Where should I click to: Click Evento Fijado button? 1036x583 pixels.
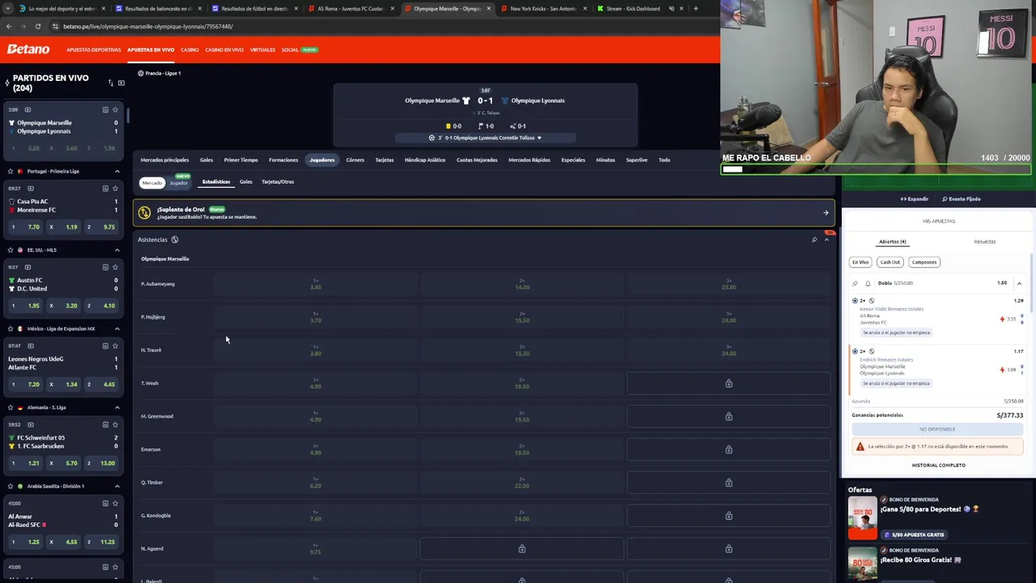962,199
